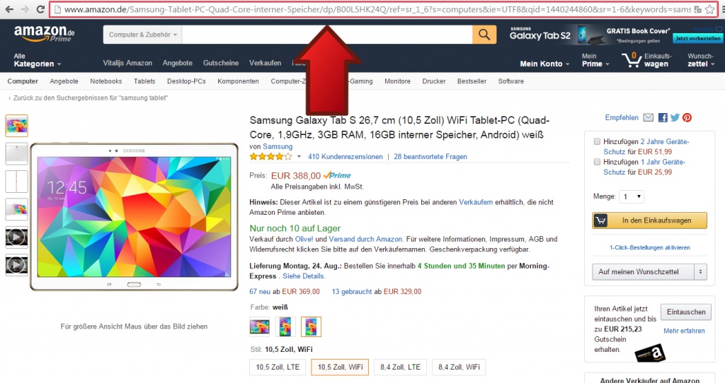Open the Notebooks navigation tab
The width and height of the screenshot is (725, 383).
pos(106,81)
